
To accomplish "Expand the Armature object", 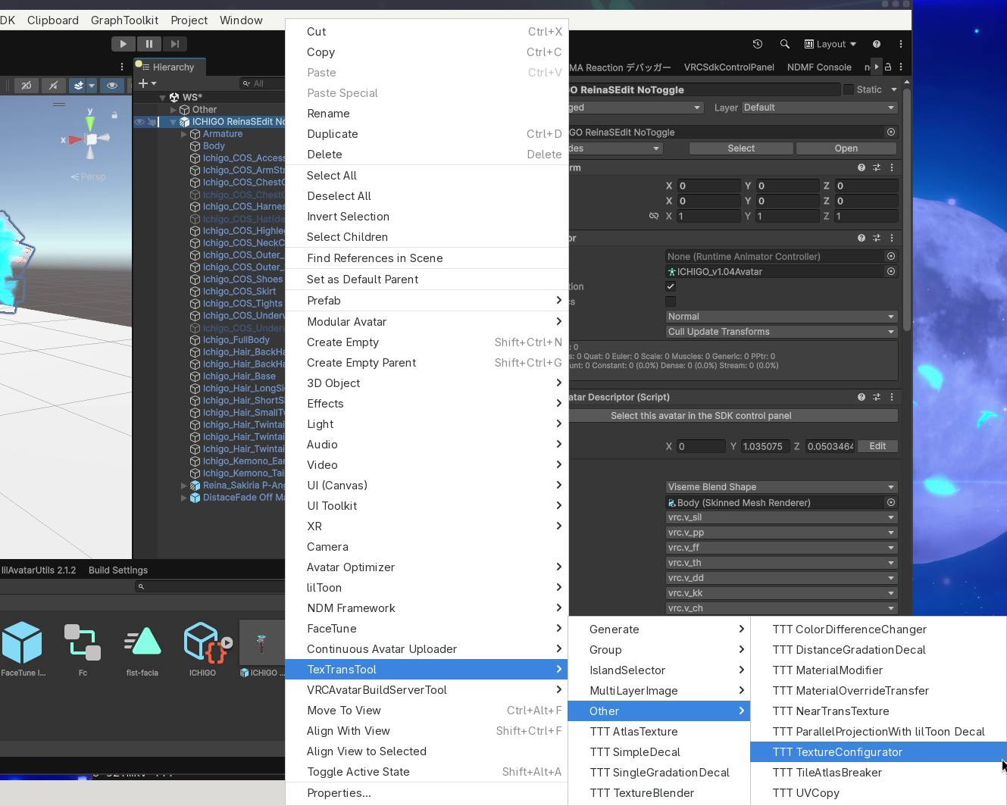I will coord(184,134).
